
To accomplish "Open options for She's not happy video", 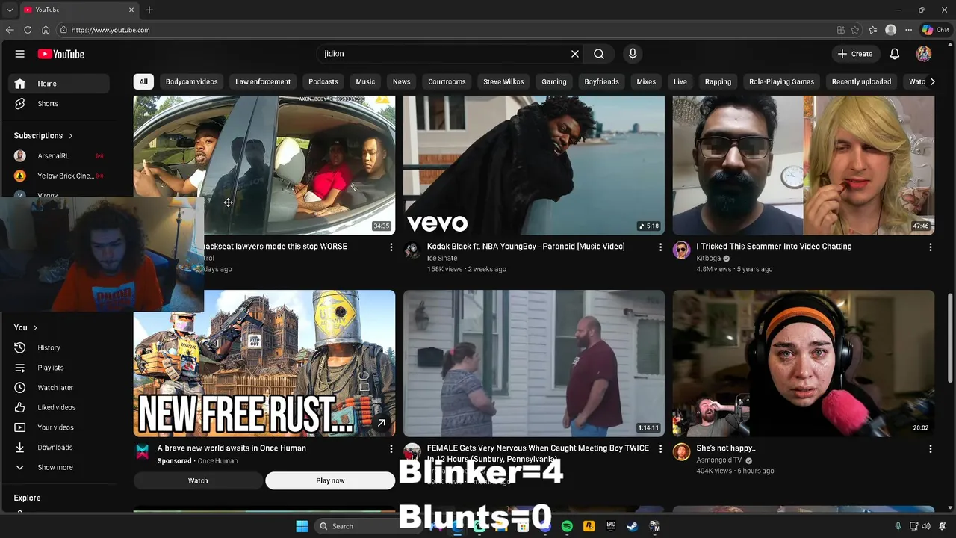I will (x=930, y=449).
